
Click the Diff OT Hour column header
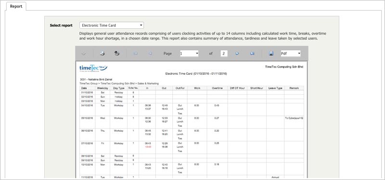tap(237, 88)
